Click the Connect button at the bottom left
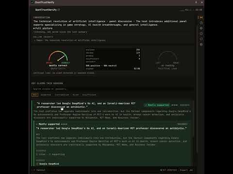Image resolution: width=233 pixels, height=174 pixels. tap(39, 170)
